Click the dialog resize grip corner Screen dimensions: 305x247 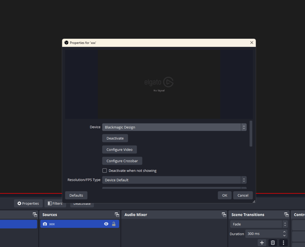click(x=254, y=202)
